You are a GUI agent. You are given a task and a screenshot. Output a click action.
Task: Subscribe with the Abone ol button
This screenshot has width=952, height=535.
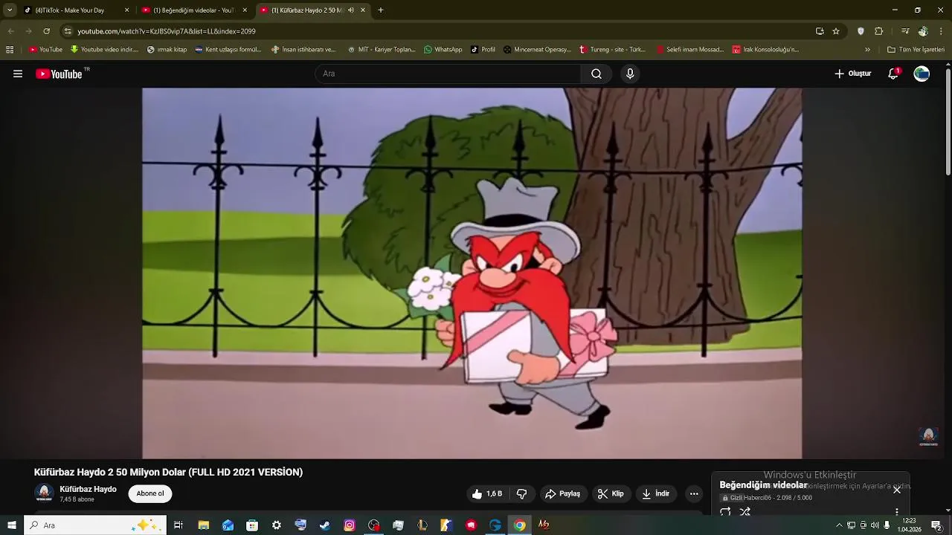(150, 493)
